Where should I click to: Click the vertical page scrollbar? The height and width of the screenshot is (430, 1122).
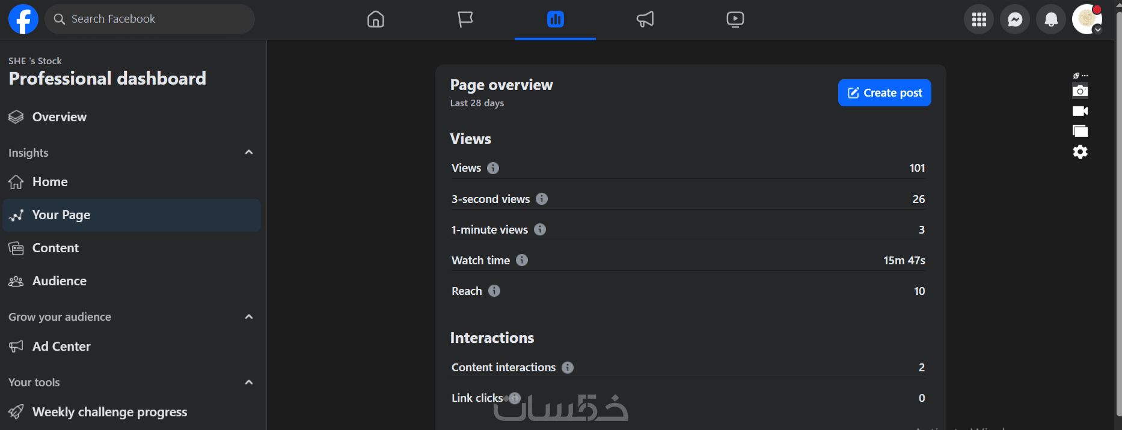(x=1118, y=213)
